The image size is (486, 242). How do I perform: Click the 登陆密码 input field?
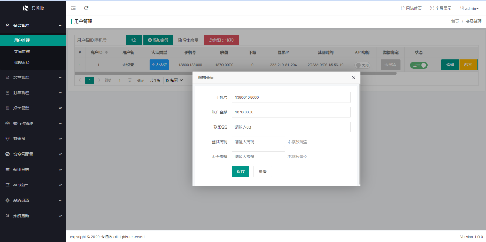pos(258,142)
